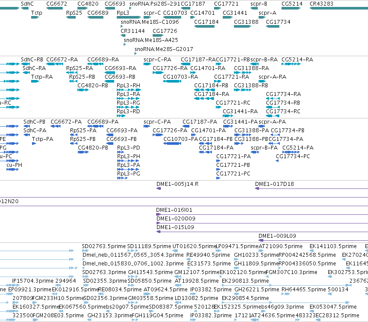
Task: Select the CG17734-RC transcript label
Action: (x=283, y=112)
